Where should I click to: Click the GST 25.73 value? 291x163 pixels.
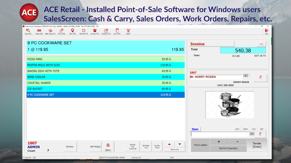point(260,56)
